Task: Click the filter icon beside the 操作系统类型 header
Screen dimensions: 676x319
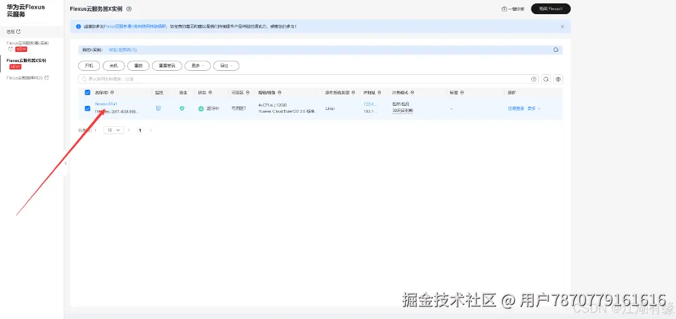Action: [354, 92]
